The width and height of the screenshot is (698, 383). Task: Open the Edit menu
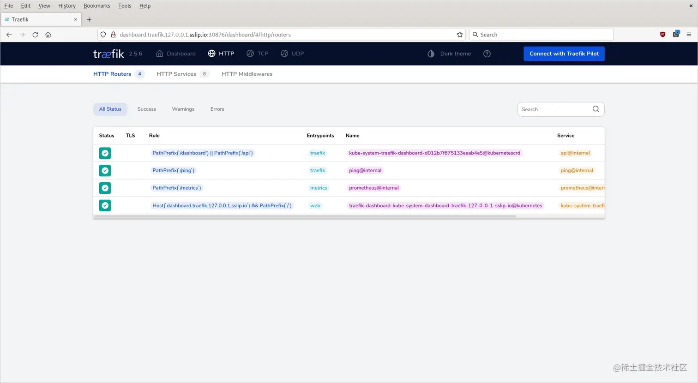click(26, 6)
